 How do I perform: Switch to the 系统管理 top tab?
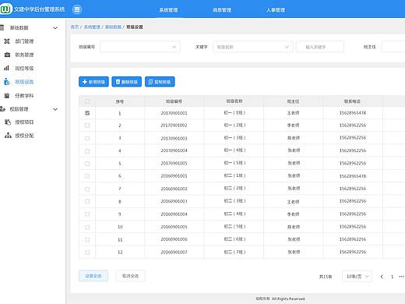168,10
